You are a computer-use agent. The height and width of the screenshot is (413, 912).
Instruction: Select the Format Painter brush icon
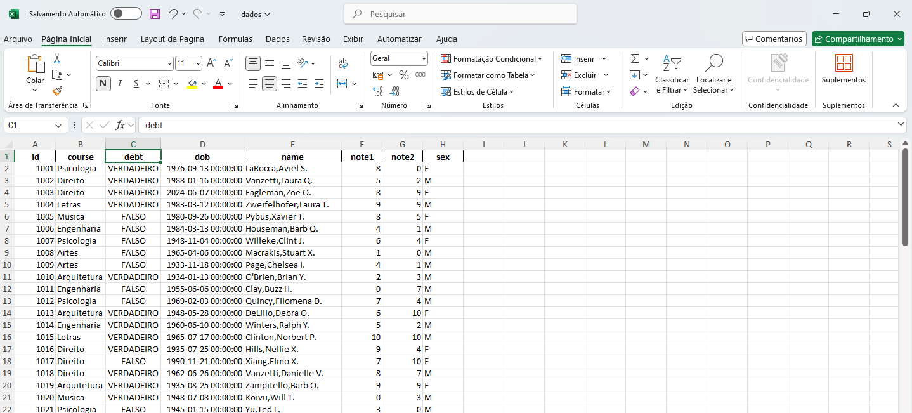click(58, 91)
